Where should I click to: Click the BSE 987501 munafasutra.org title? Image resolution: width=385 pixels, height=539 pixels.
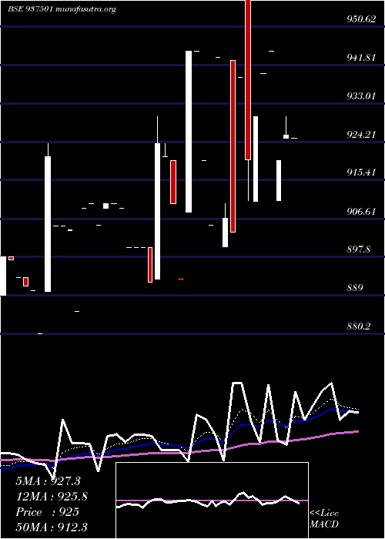click(x=62, y=9)
